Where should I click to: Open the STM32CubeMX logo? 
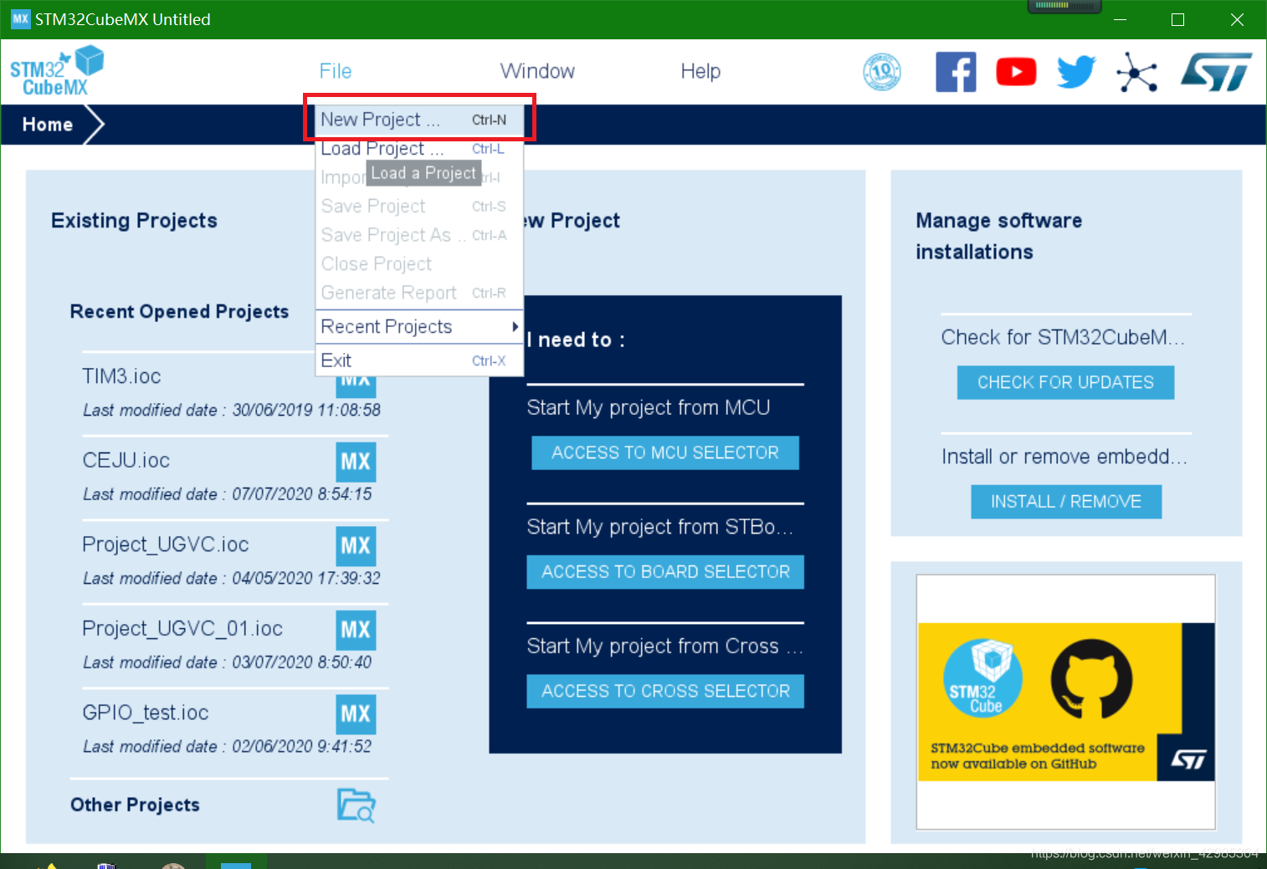point(56,71)
